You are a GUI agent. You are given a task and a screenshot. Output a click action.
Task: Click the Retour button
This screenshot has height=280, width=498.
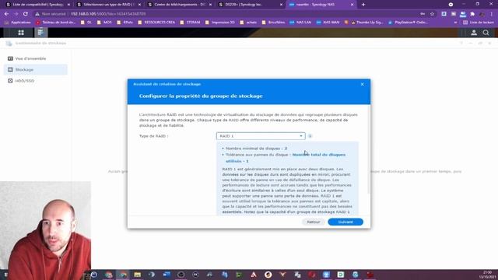point(314,222)
